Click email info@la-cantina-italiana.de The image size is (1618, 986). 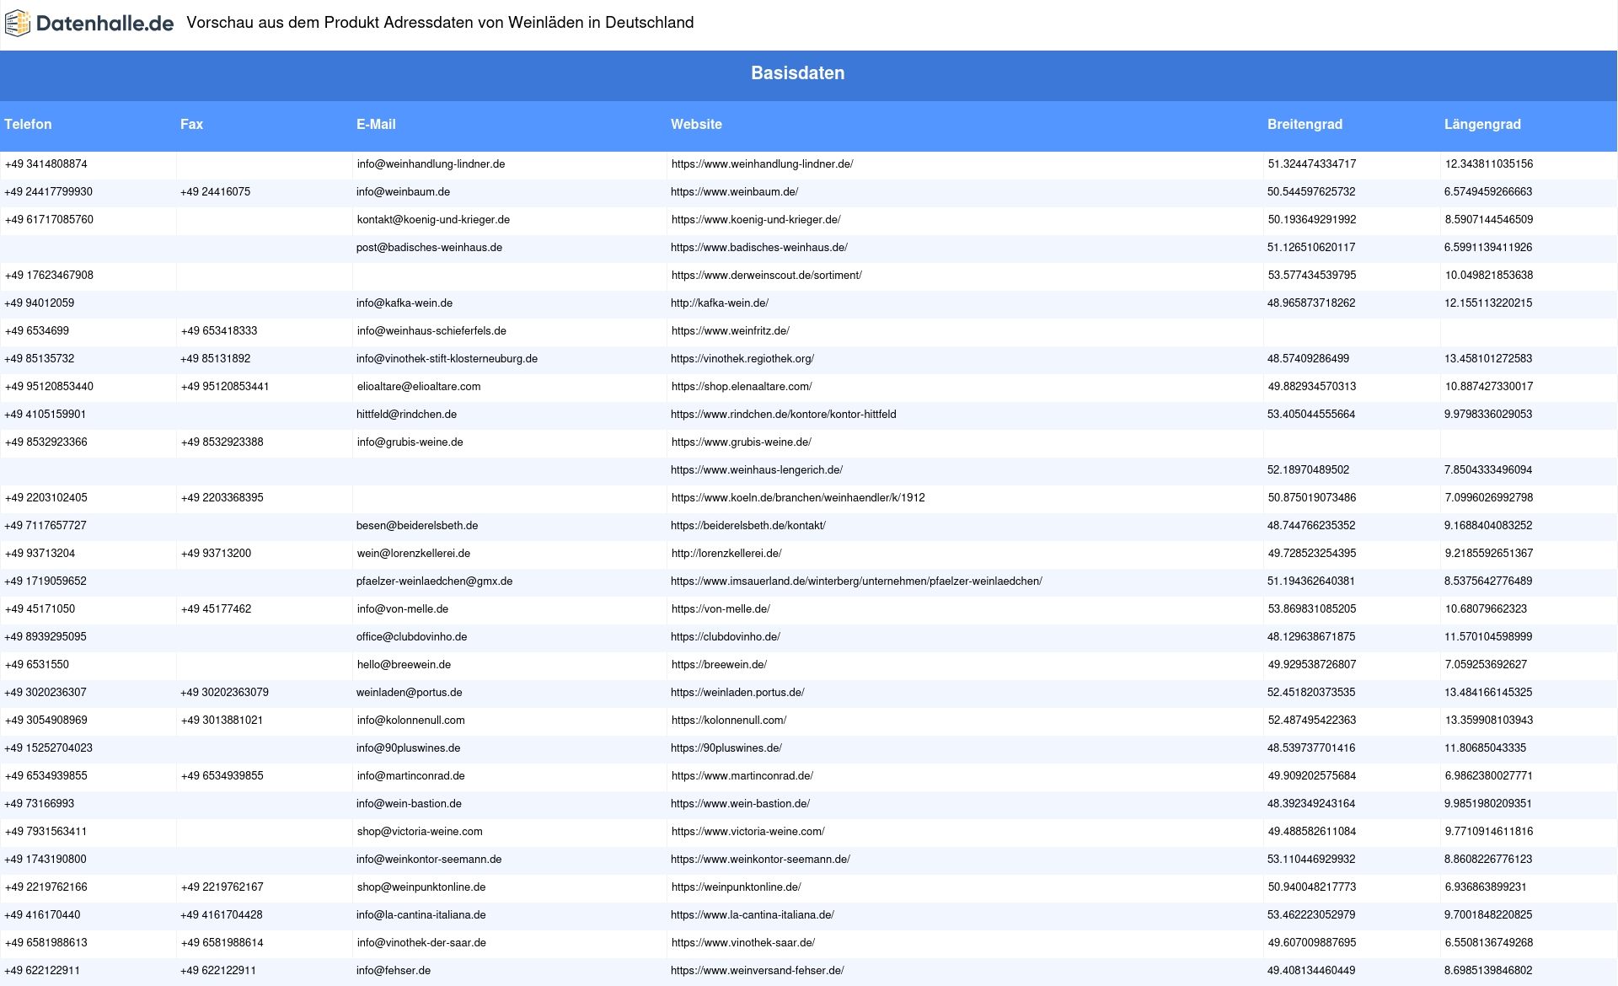421,915
